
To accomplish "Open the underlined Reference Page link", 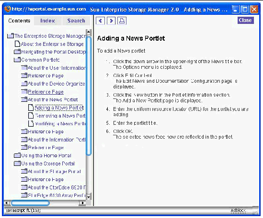I will point(46,92).
